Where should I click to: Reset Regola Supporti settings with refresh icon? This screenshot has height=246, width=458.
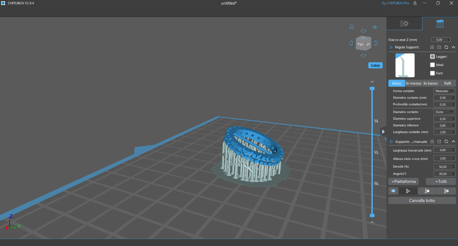[446, 47]
